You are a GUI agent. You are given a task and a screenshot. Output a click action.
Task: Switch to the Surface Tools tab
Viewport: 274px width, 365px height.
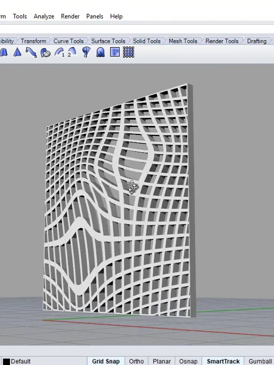[108, 41]
